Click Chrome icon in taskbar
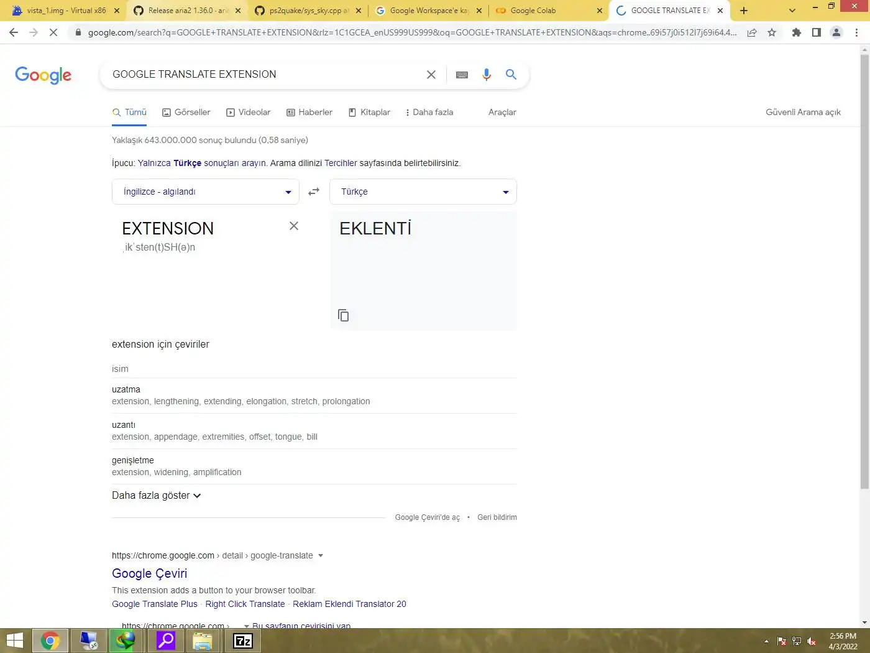The width and height of the screenshot is (870, 653). pyautogui.click(x=50, y=641)
